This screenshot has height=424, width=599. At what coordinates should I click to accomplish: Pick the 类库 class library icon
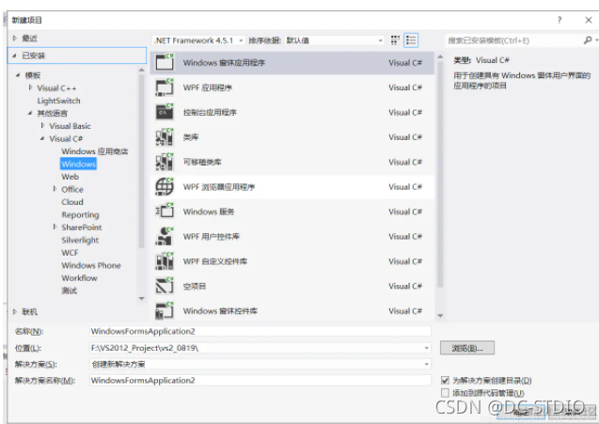point(165,137)
